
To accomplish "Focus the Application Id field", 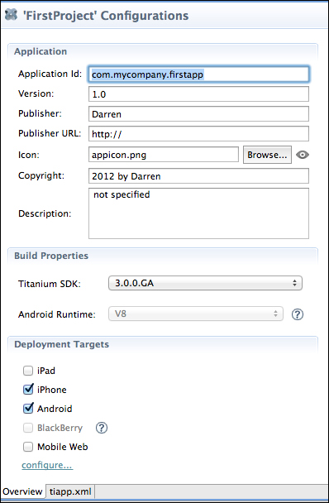I will coord(198,74).
